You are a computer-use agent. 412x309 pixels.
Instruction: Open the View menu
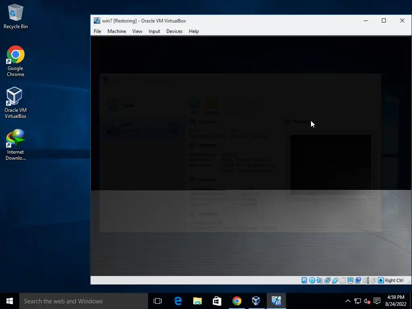137,31
